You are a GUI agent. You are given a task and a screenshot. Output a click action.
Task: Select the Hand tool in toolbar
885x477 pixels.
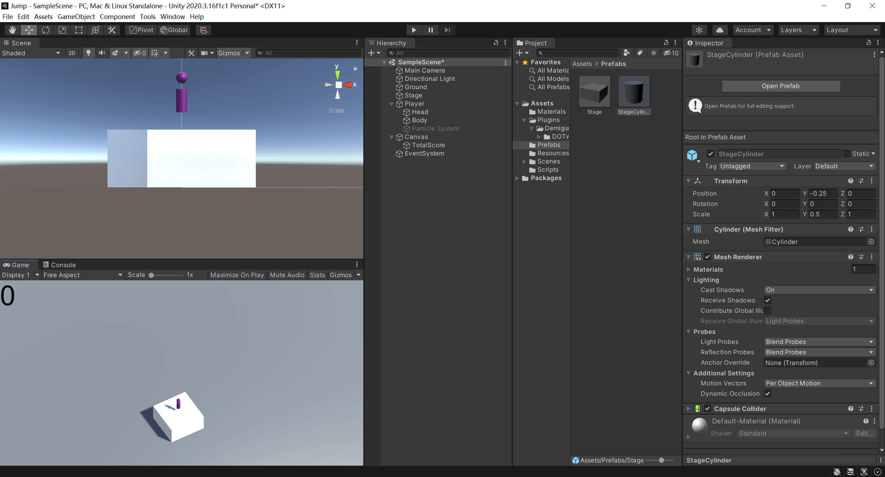point(12,30)
